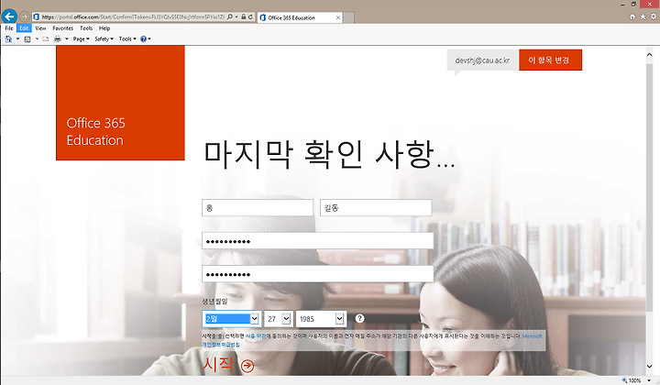Click the devshj@cau.ac.kr email label
Screen dimensions: 660x385
[x=482, y=60]
